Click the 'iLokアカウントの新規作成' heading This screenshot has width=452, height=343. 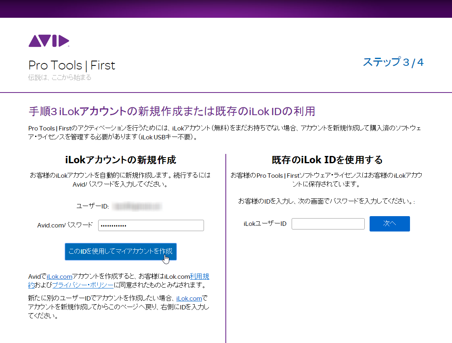coord(120,160)
